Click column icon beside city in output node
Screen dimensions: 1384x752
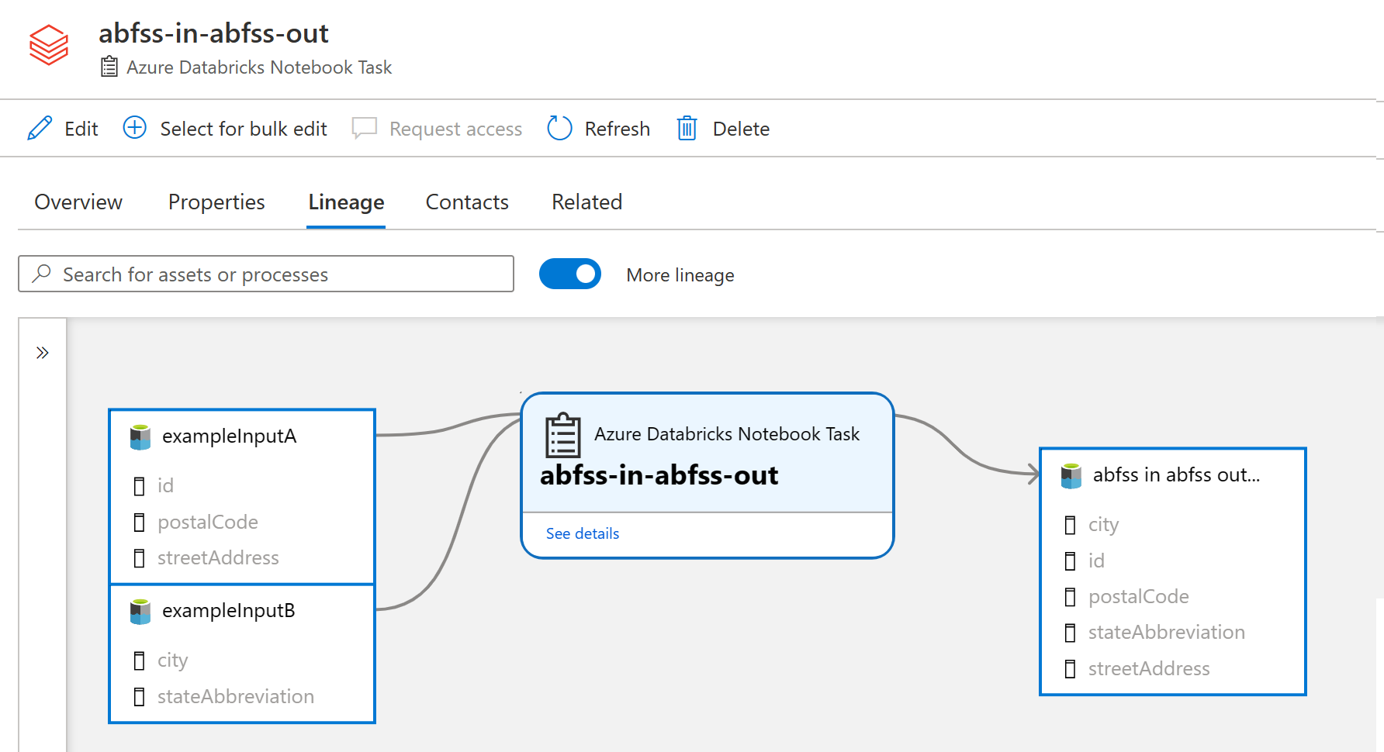1071,525
